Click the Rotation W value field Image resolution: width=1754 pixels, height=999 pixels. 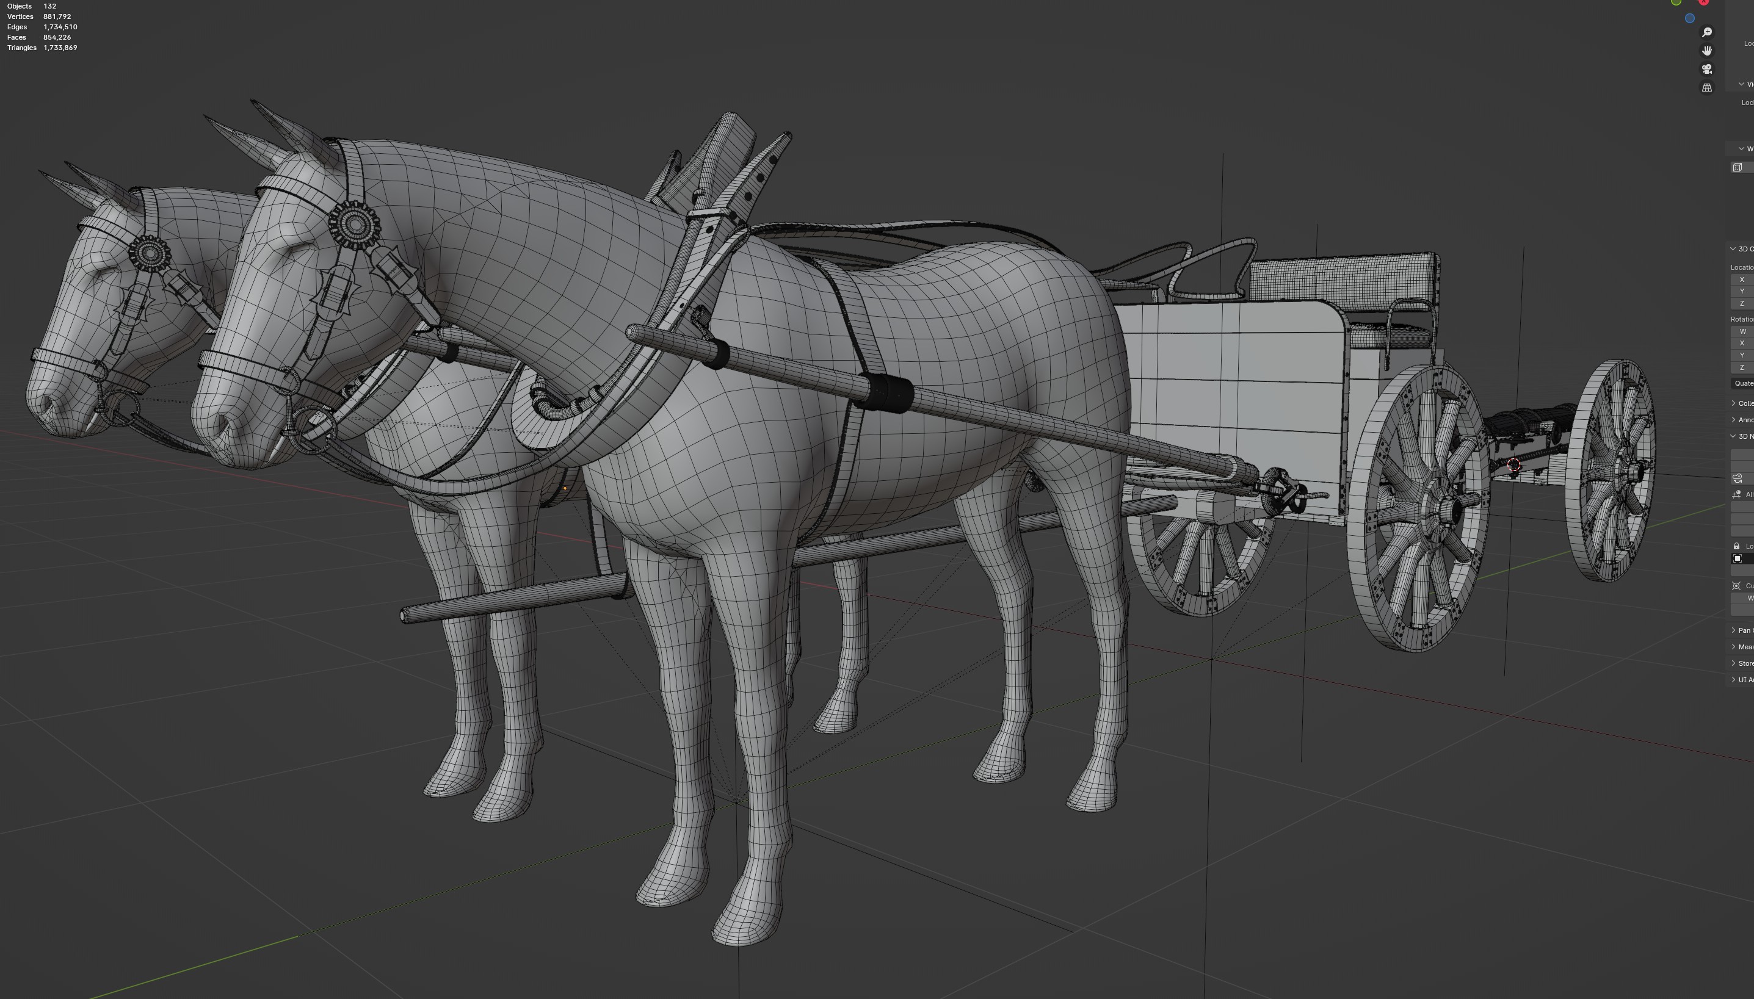point(1743,331)
